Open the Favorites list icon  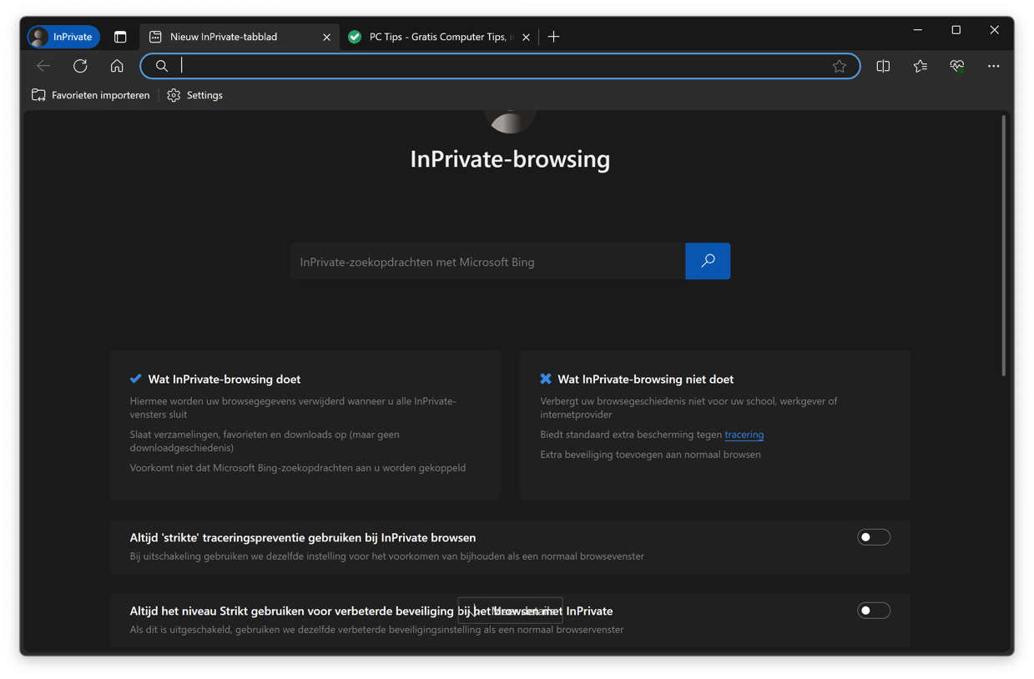click(920, 65)
